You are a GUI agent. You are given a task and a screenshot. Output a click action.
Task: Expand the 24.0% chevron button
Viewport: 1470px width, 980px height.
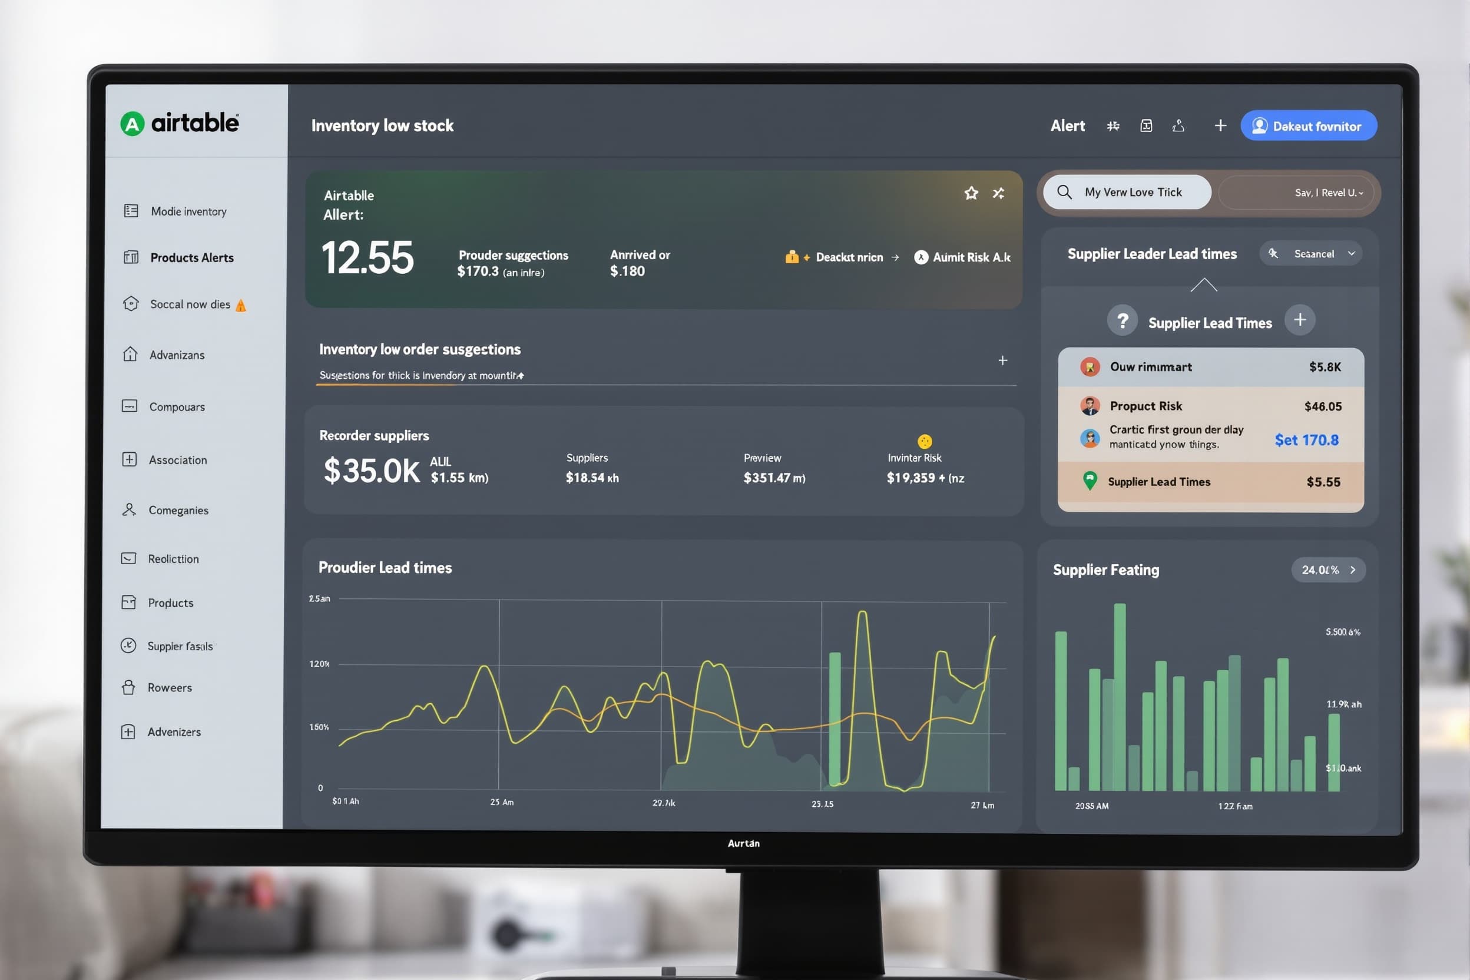[1329, 570]
